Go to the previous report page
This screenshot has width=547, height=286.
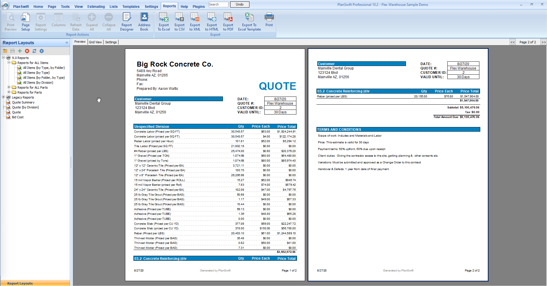pos(512,42)
